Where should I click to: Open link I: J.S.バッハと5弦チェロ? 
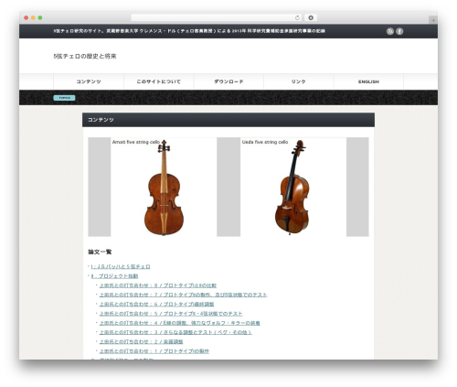pyautogui.click(x=121, y=267)
